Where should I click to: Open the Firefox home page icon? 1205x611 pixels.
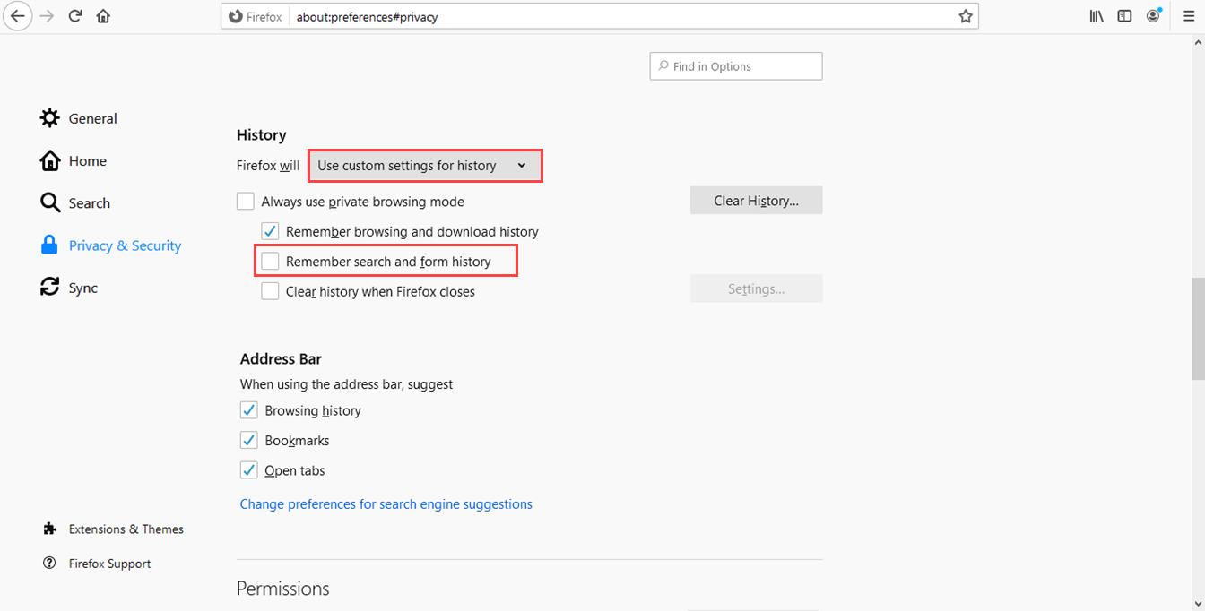[x=103, y=16]
